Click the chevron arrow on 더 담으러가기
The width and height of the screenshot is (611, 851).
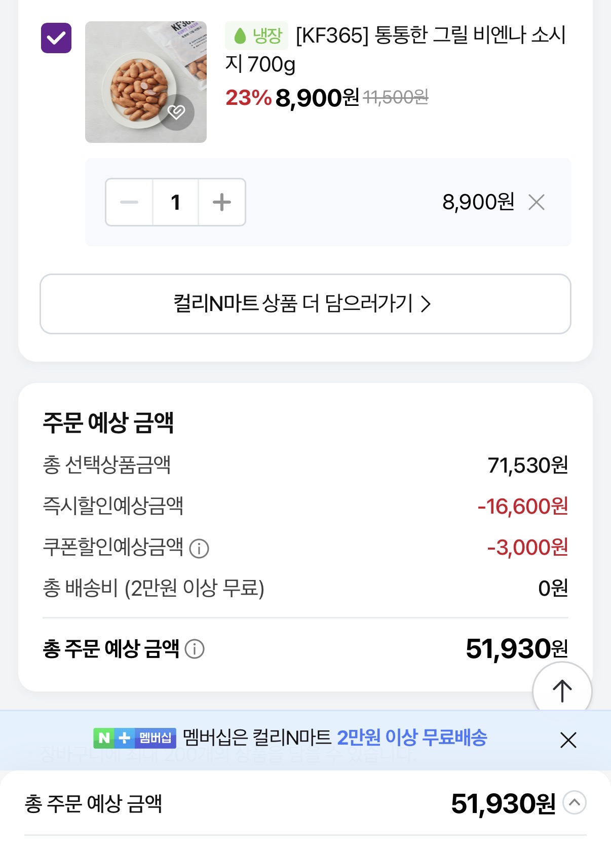[426, 304]
